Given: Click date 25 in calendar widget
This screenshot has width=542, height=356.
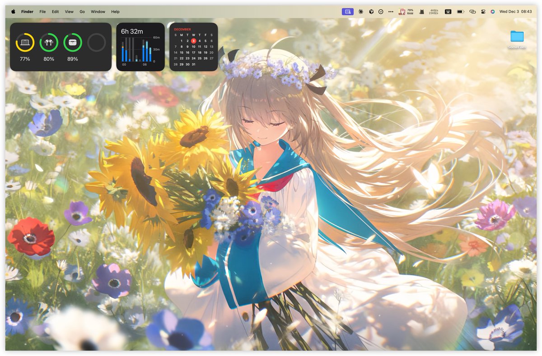Looking at the screenshot, I should pos(199,58).
